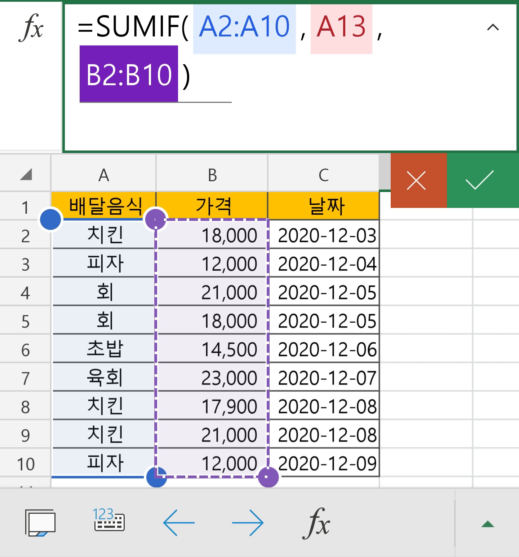Click the 21,000 cell in row 4
The height and width of the screenshot is (557, 519).
[x=212, y=292]
